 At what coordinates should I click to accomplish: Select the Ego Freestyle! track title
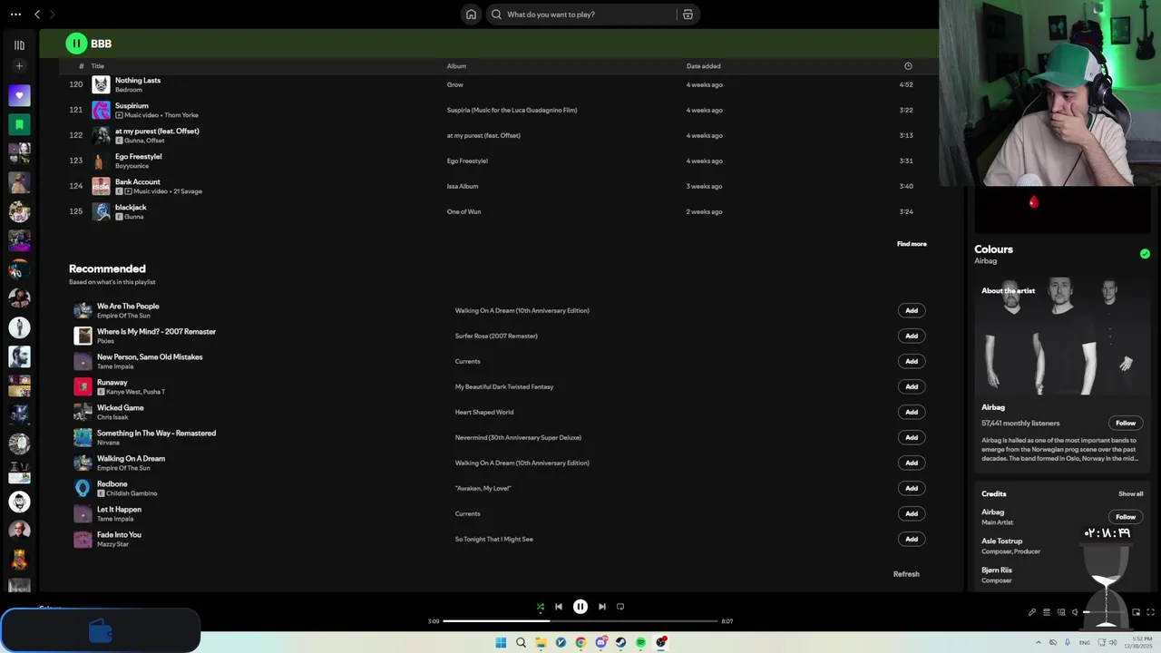139,156
